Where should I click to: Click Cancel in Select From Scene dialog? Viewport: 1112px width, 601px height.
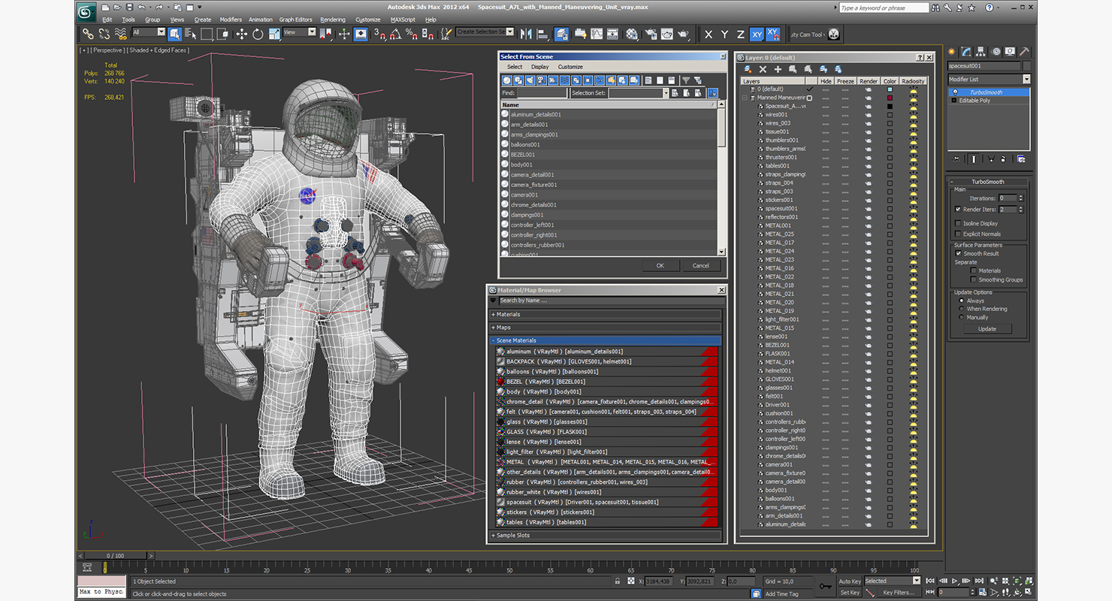tap(701, 265)
